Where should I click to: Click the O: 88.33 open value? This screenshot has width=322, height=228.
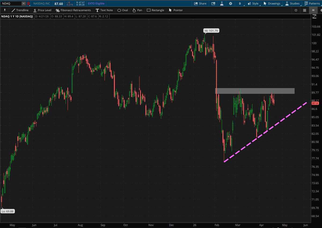[57, 17]
